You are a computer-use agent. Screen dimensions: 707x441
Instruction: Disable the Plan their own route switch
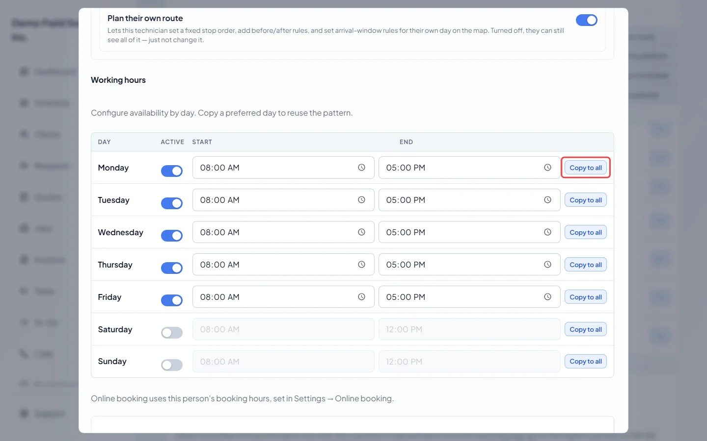pyautogui.click(x=586, y=20)
